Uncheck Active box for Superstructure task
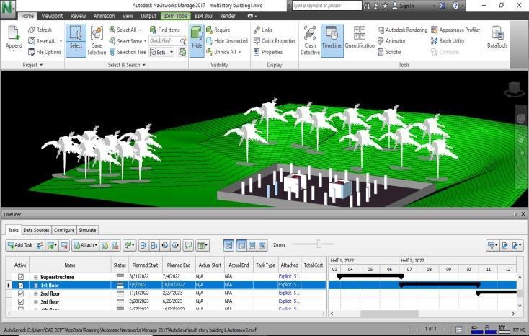The image size is (529, 336). point(21,277)
